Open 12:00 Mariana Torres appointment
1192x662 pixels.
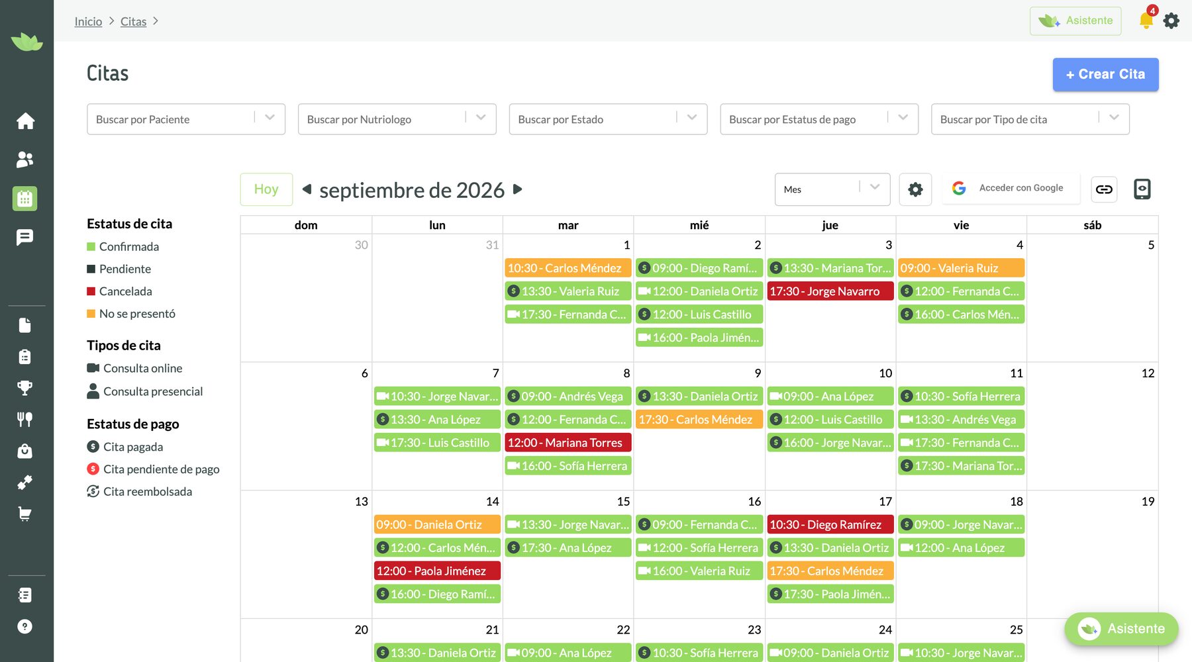click(568, 443)
